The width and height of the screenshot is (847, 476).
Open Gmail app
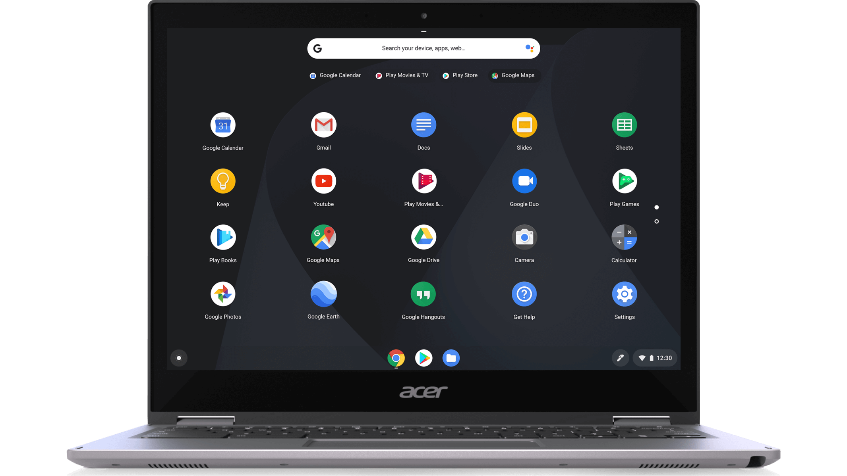pos(323,125)
